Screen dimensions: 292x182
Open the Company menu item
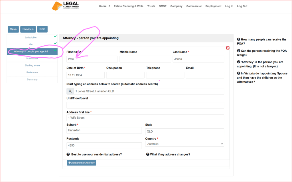pyautogui.click(x=176, y=6)
